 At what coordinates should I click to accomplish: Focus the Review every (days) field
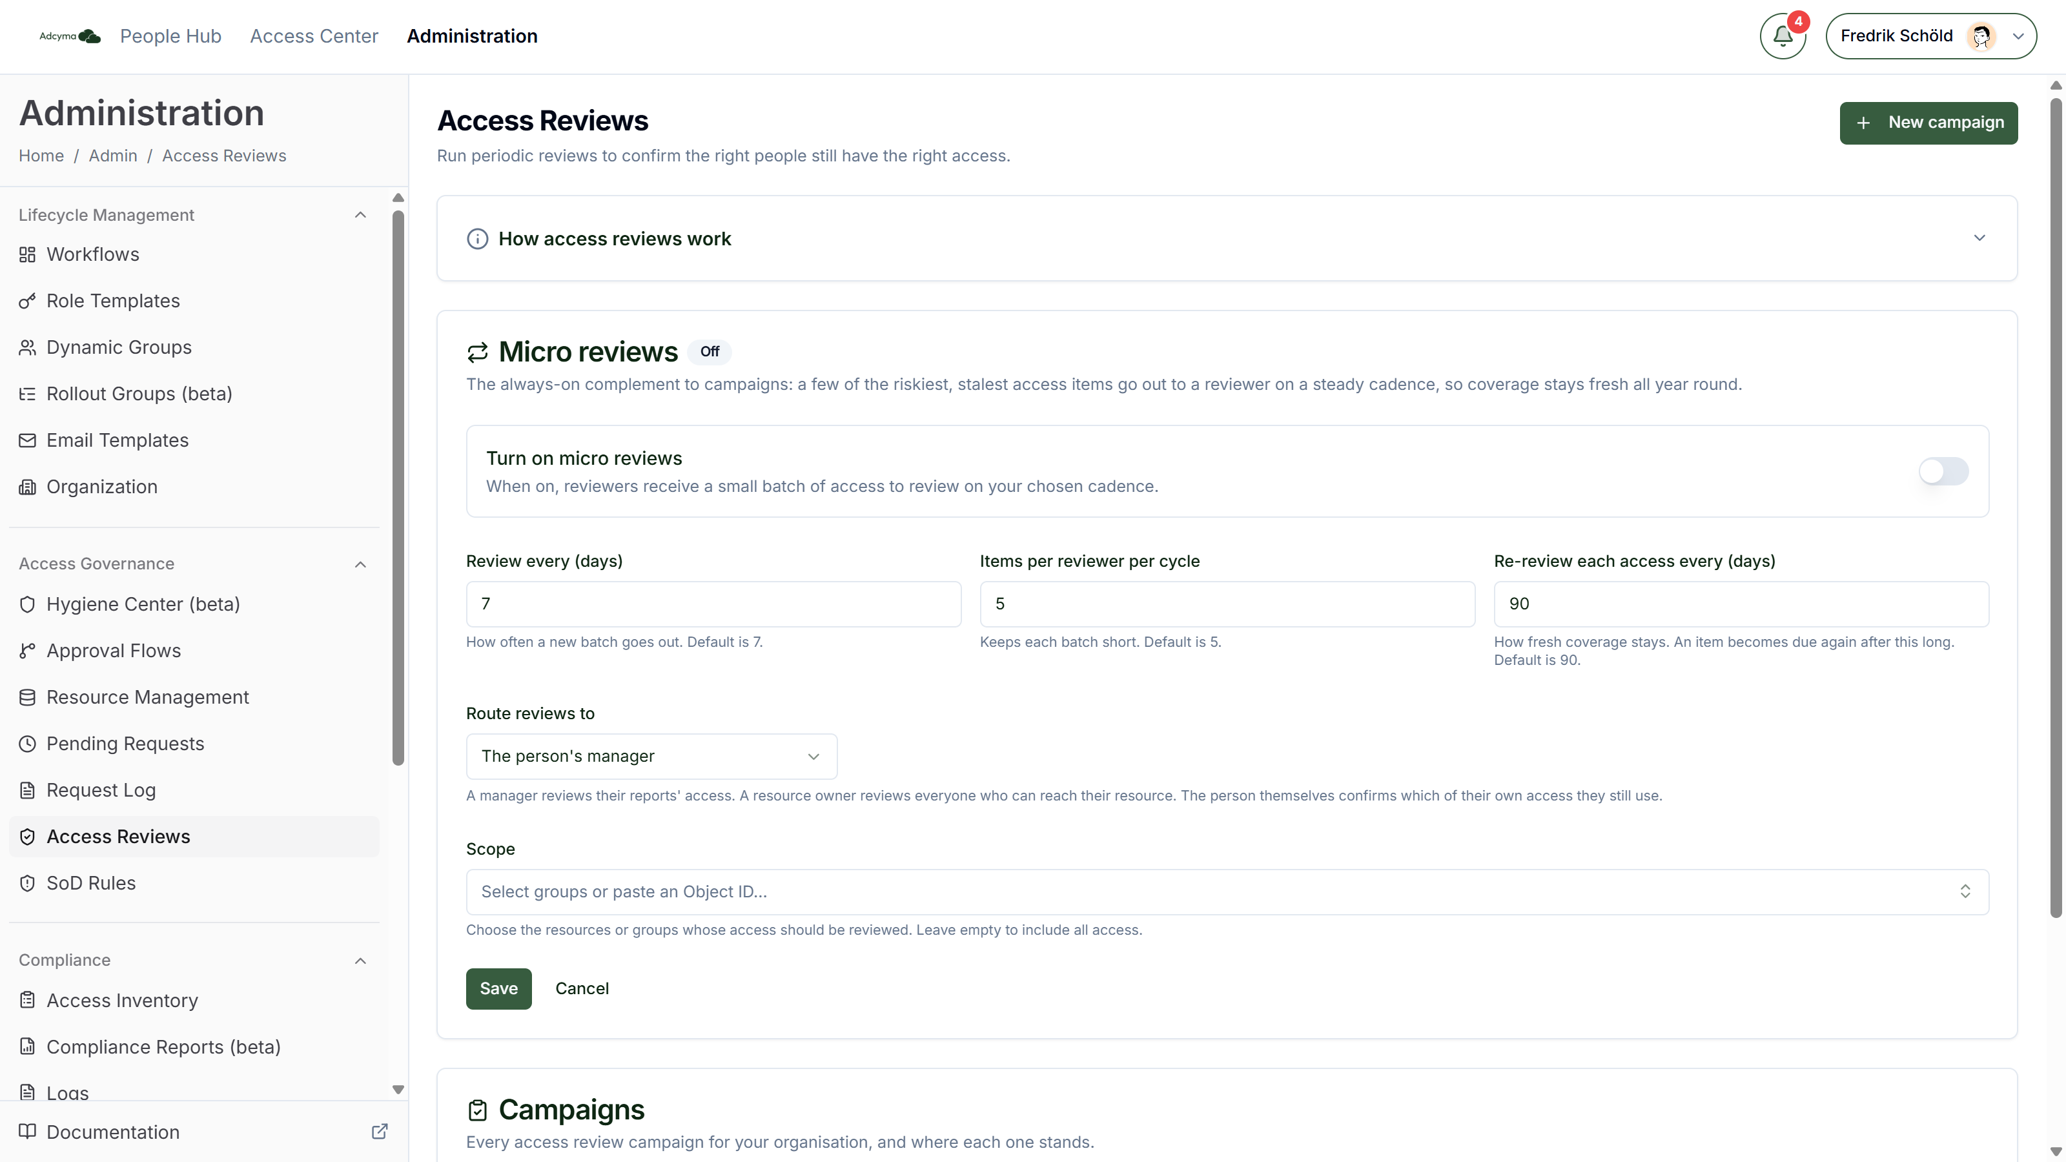[x=713, y=604]
